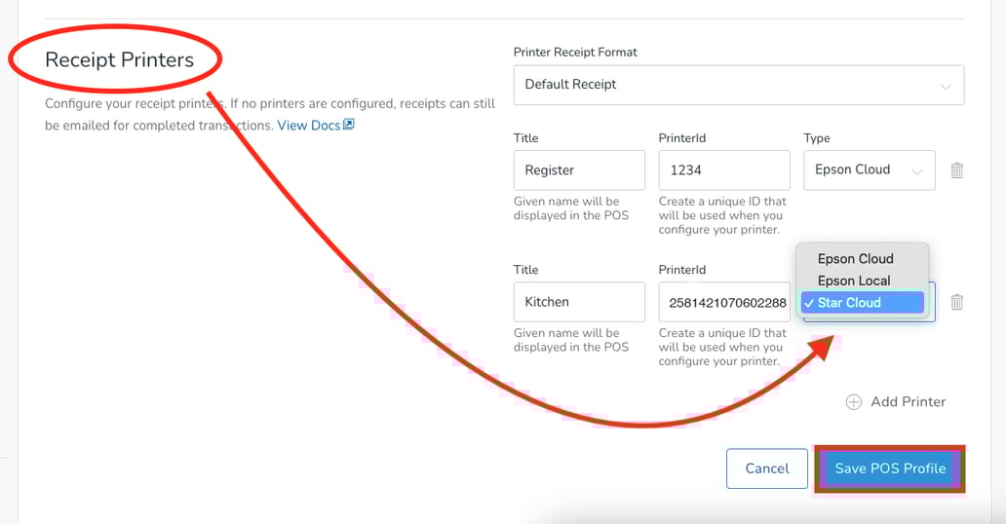Click the PrinterId field containing 1234

tap(724, 170)
